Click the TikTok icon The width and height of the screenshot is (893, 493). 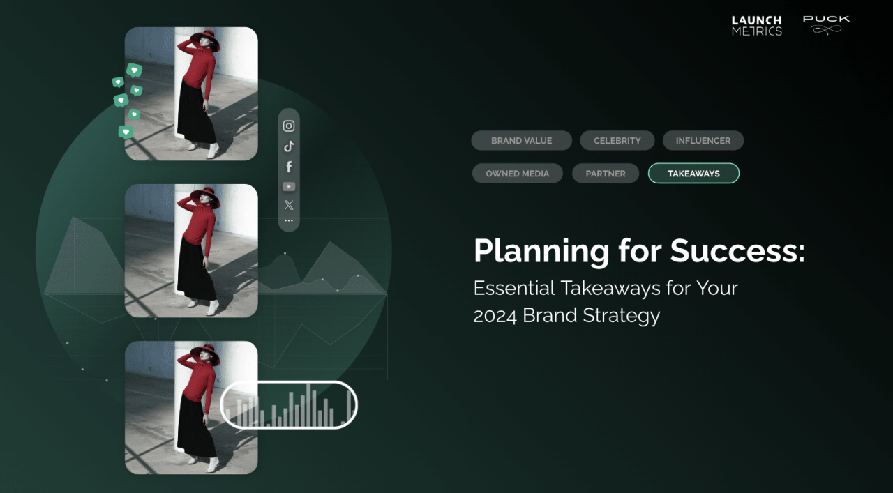point(289,146)
